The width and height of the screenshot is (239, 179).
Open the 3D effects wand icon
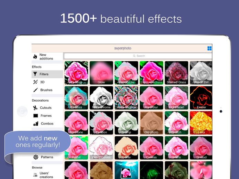click(36, 82)
